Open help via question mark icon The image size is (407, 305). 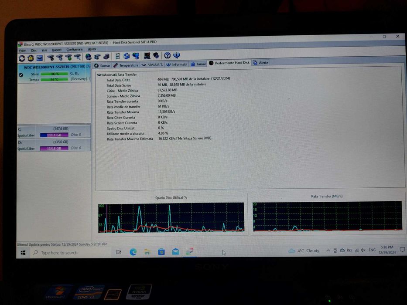(168, 55)
